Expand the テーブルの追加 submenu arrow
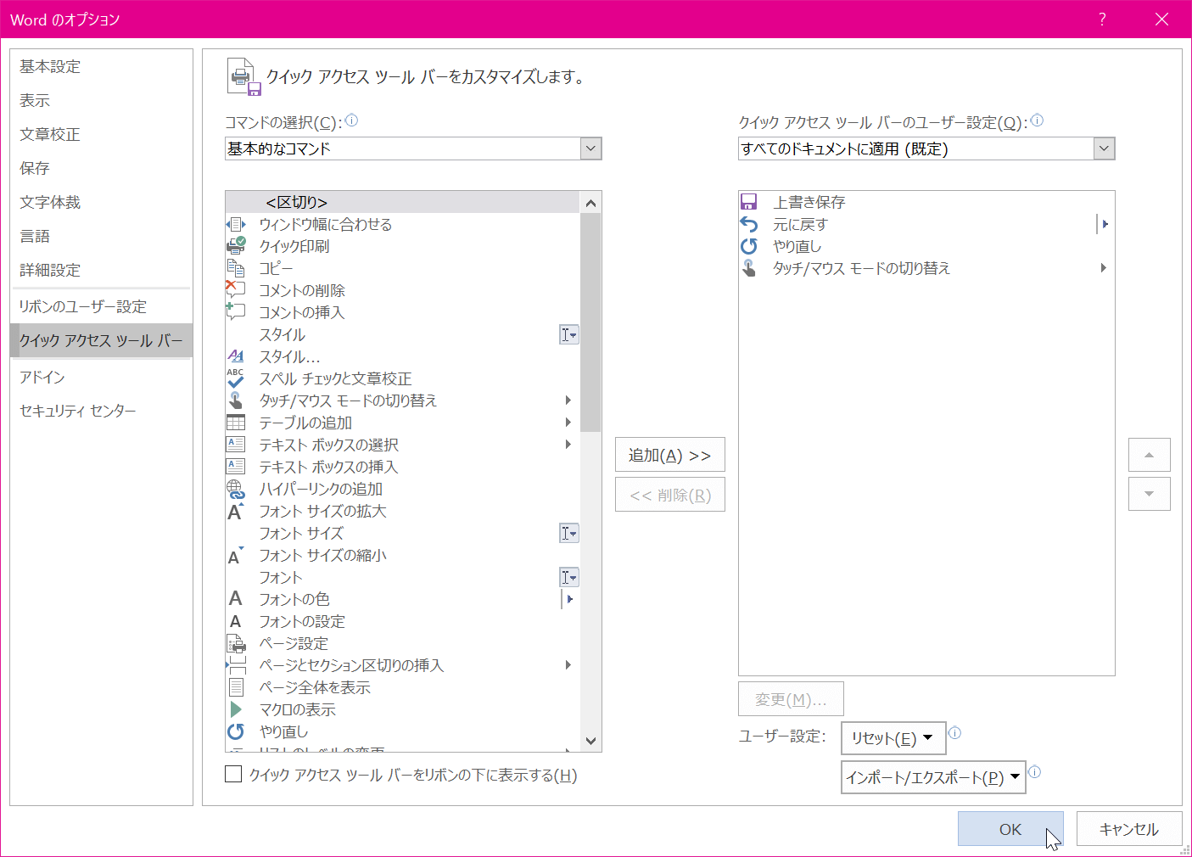Viewport: 1192px width, 857px height. click(568, 423)
